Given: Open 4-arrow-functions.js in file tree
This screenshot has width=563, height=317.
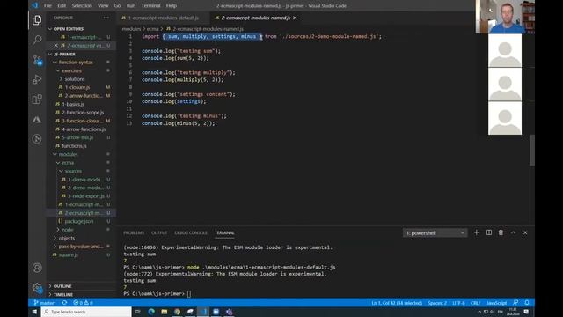Looking at the screenshot, I should click(84, 129).
